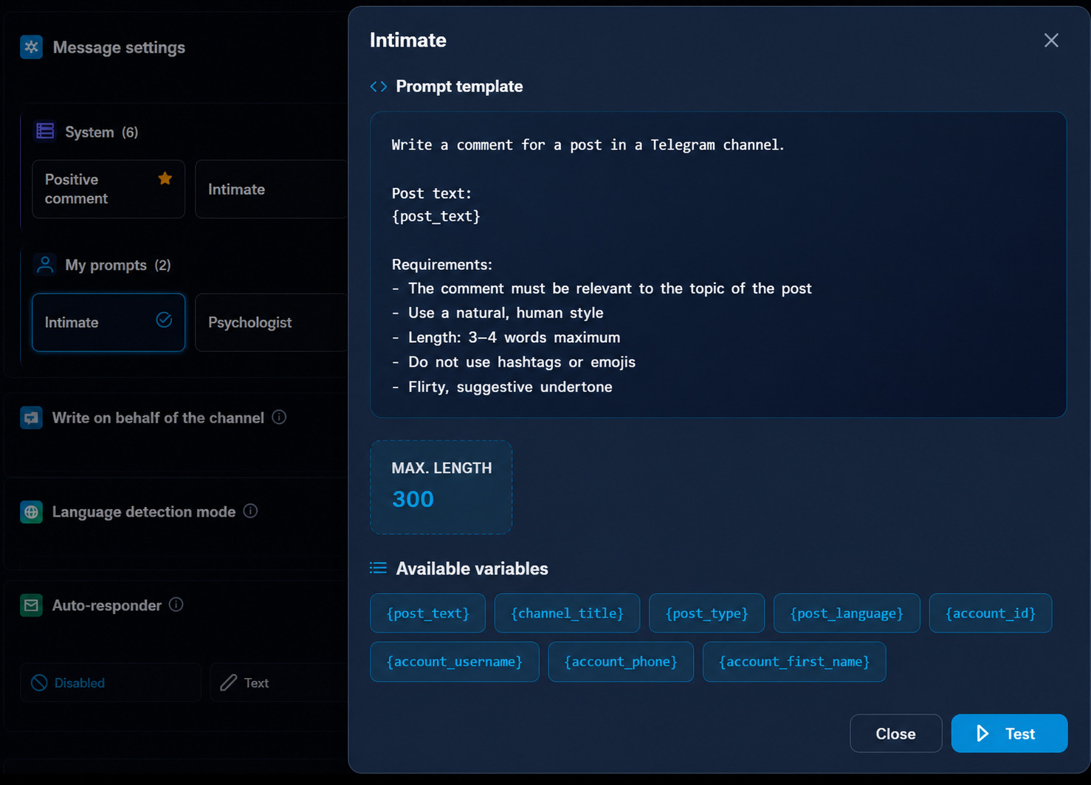Viewport: 1091px width, 785px height.
Task: Select the Positive comment system prompt
Action: tap(109, 189)
